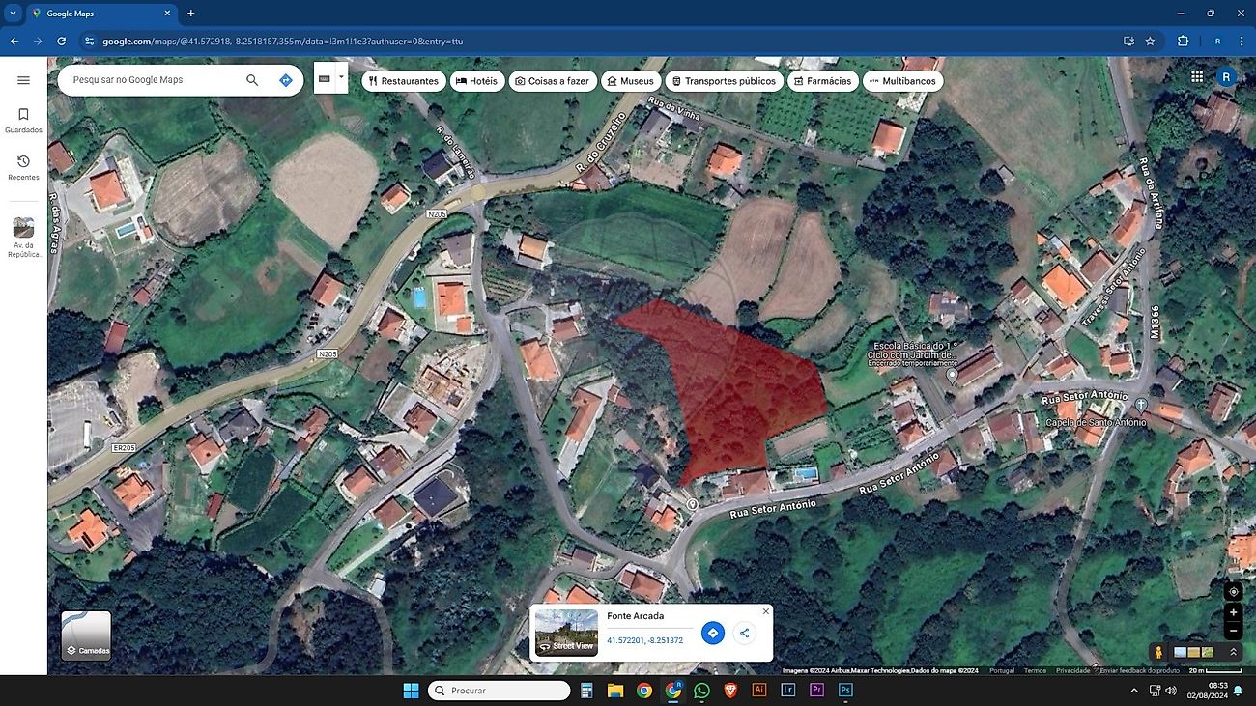Open Enviar feedback do produto link
This screenshot has height=706, width=1256.
pyautogui.click(x=1140, y=670)
